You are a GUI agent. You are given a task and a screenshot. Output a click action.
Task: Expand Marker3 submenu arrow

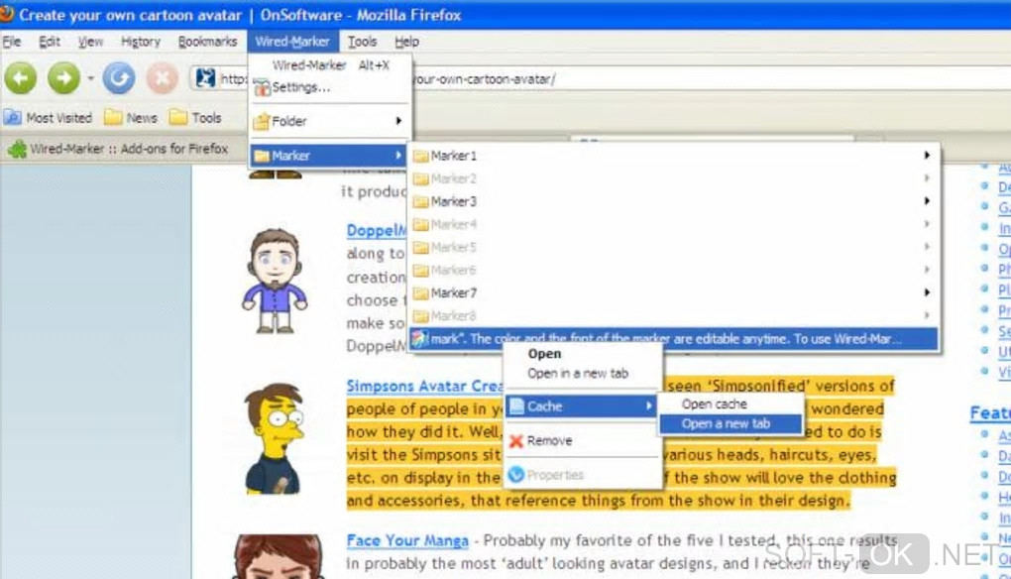[927, 201]
